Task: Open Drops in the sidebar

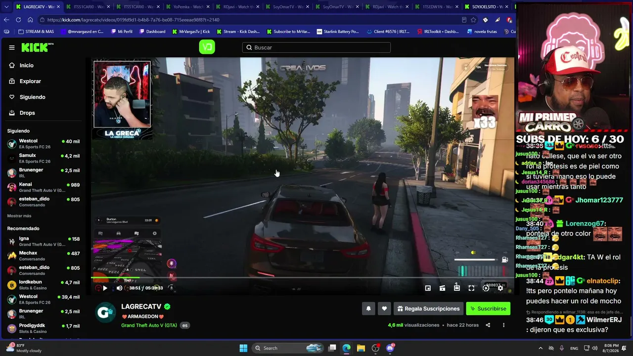Action: 27,113
